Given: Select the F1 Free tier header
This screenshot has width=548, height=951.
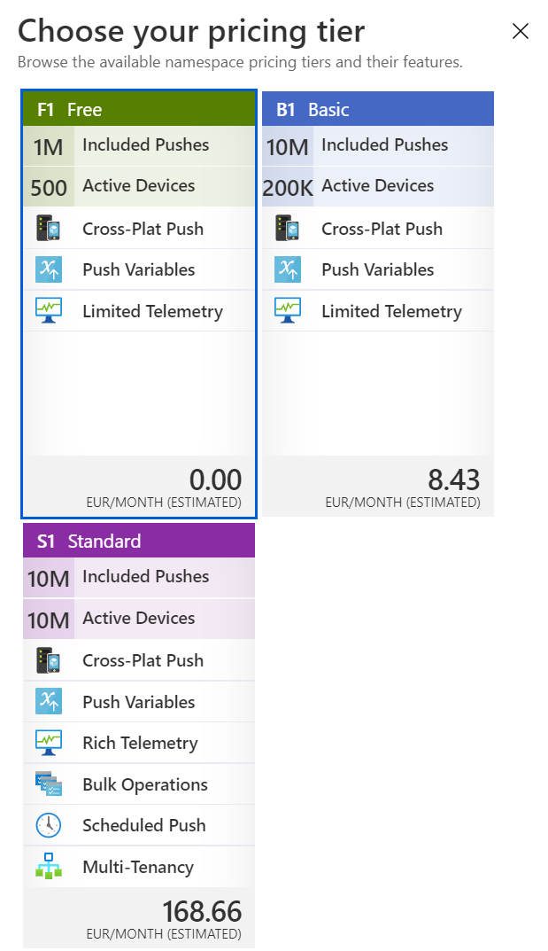Looking at the screenshot, I should tap(139, 109).
